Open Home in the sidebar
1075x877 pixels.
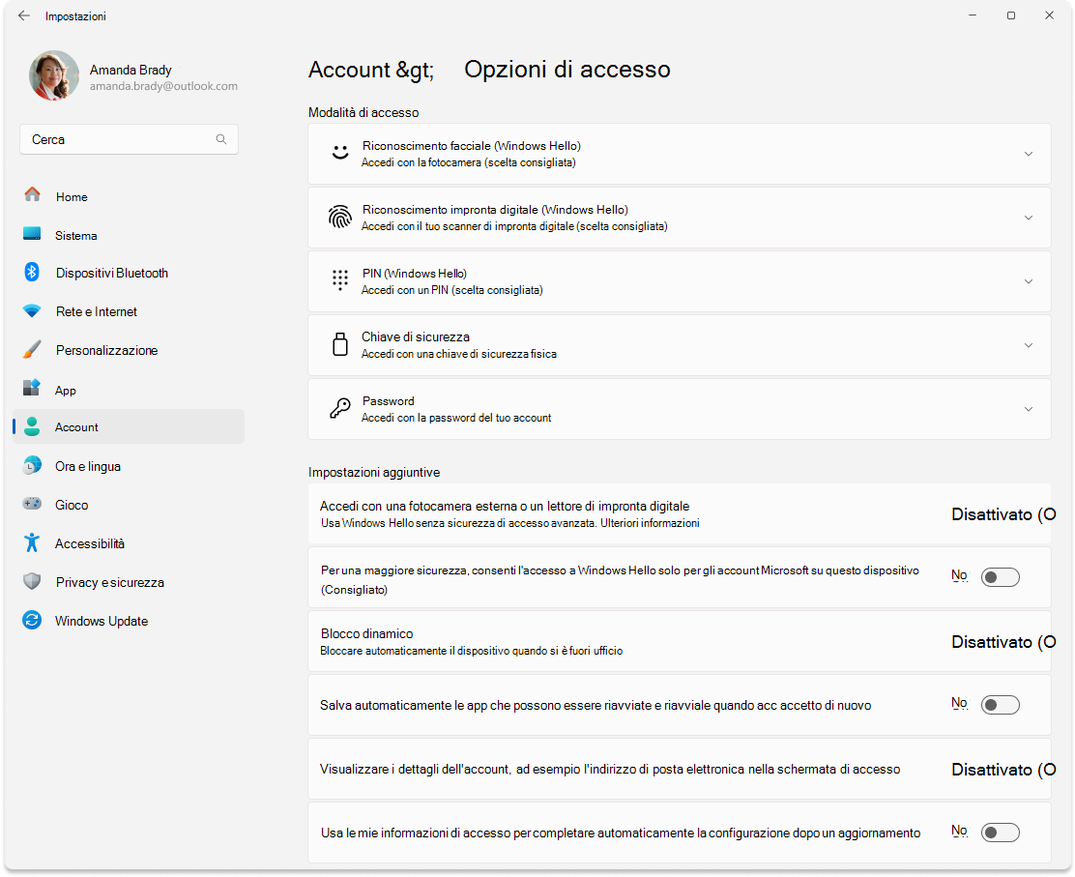(x=129, y=196)
